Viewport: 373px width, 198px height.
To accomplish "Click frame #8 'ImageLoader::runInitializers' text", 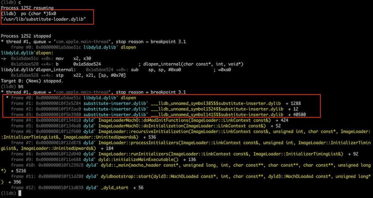I will point(134,154).
